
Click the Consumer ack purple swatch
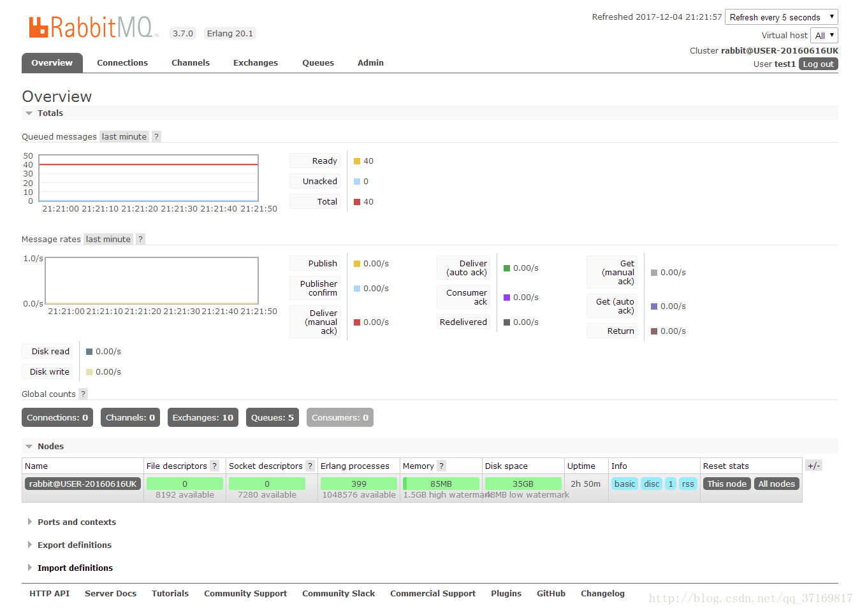click(507, 298)
